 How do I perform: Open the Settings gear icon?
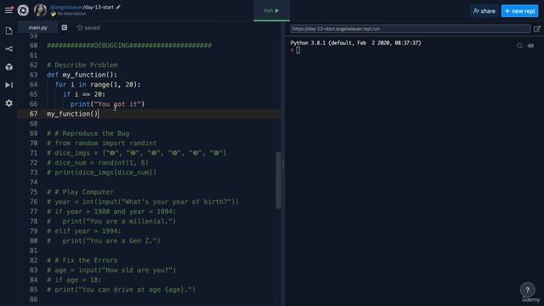point(9,103)
